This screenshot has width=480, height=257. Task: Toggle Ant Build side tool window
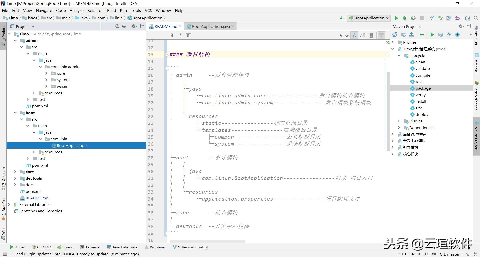476,35
